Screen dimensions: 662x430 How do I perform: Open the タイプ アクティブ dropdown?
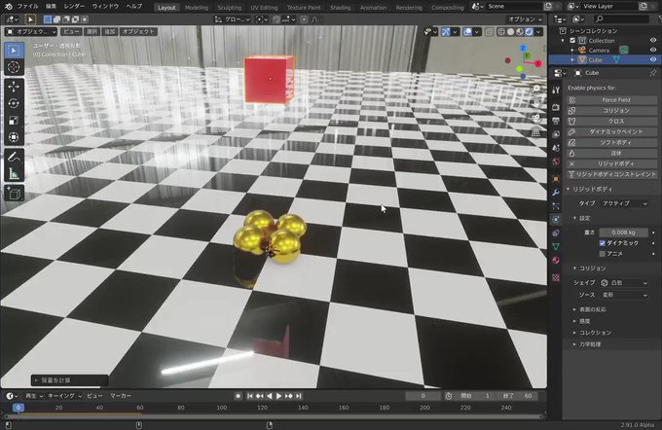[x=624, y=203]
